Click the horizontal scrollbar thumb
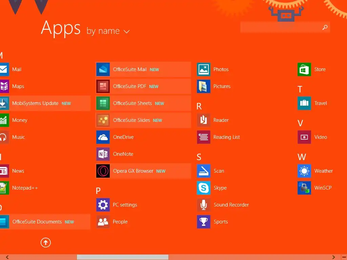 123,257
